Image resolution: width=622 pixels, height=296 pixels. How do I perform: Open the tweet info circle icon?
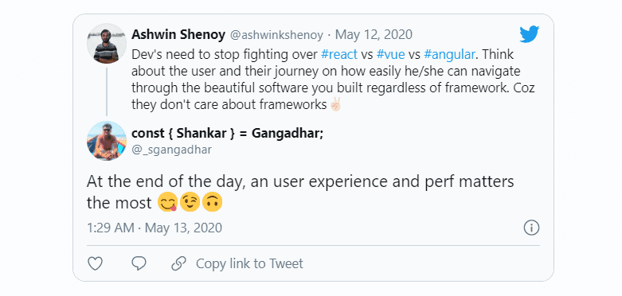tap(531, 228)
